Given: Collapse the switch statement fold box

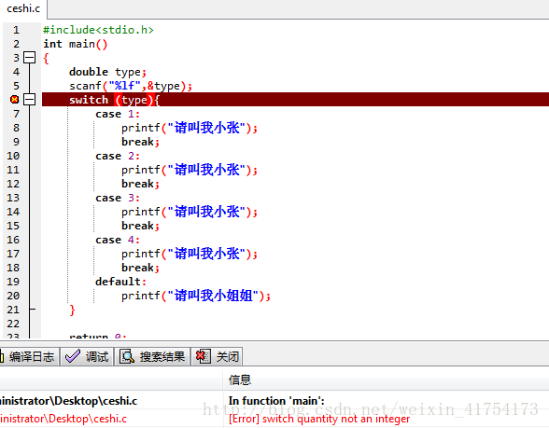Looking at the screenshot, I should click(x=30, y=100).
